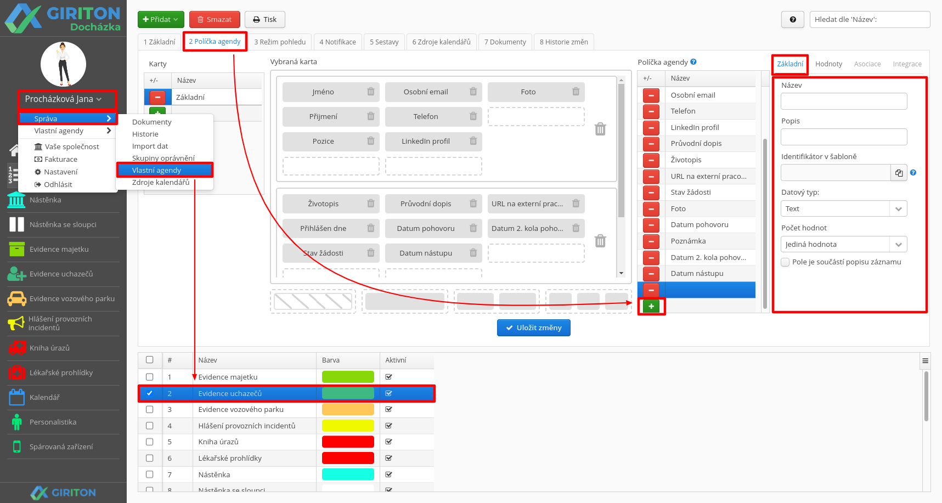Viewport: 942px width, 503px height.
Task: Open the grid hamburger menu icon
Action: [925, 360]
